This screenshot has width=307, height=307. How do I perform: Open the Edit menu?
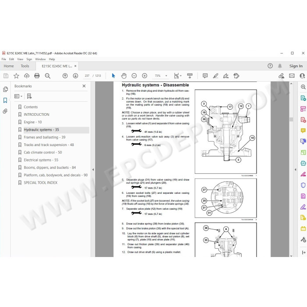click(11, 59)
